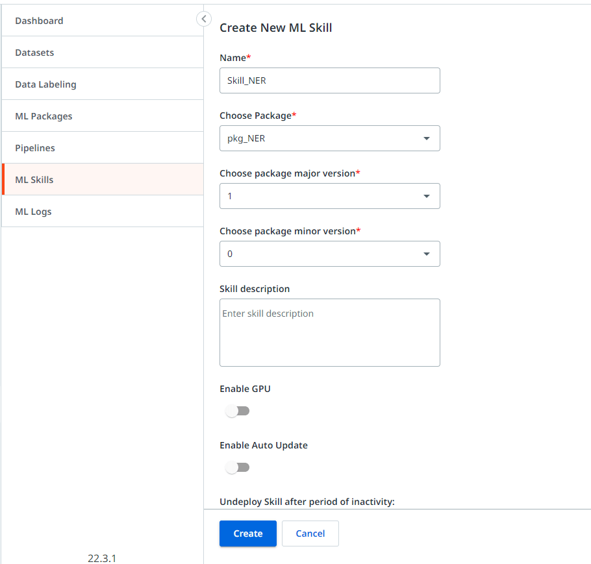Focus the Name input field
Image resolution: width=591 pixels, height=564 pixels.
[x=329, y=80]
